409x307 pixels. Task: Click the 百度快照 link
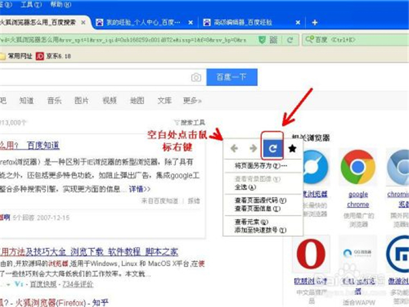pyautogui.click(x=44, y=284)
